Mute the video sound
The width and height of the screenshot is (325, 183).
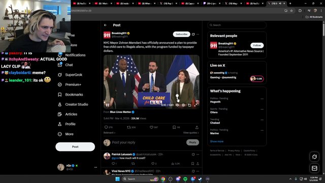(177, 105)
